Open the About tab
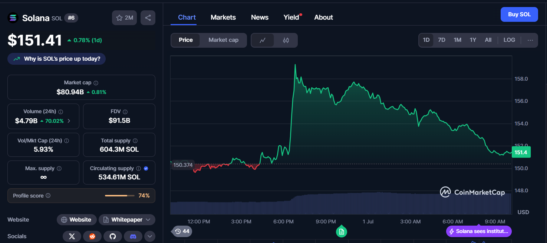Image resolution: width=547 pixels, height=243 pixels. [323, 17]
